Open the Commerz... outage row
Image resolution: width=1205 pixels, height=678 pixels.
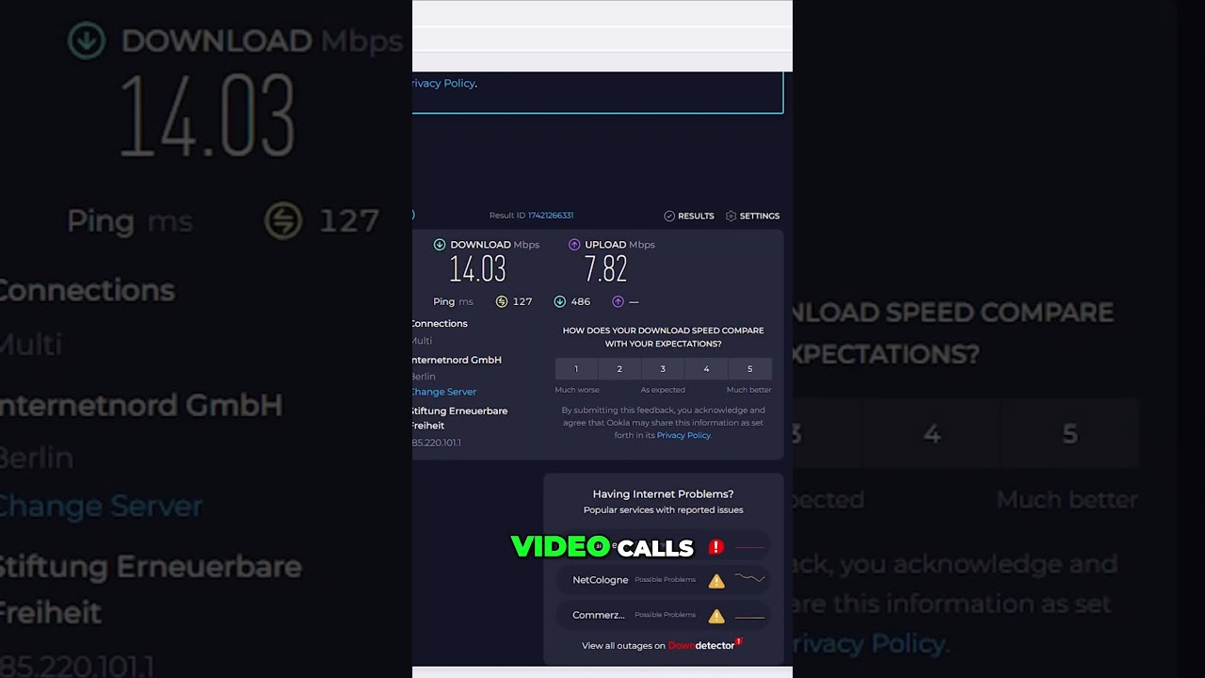tap(664, 615)
